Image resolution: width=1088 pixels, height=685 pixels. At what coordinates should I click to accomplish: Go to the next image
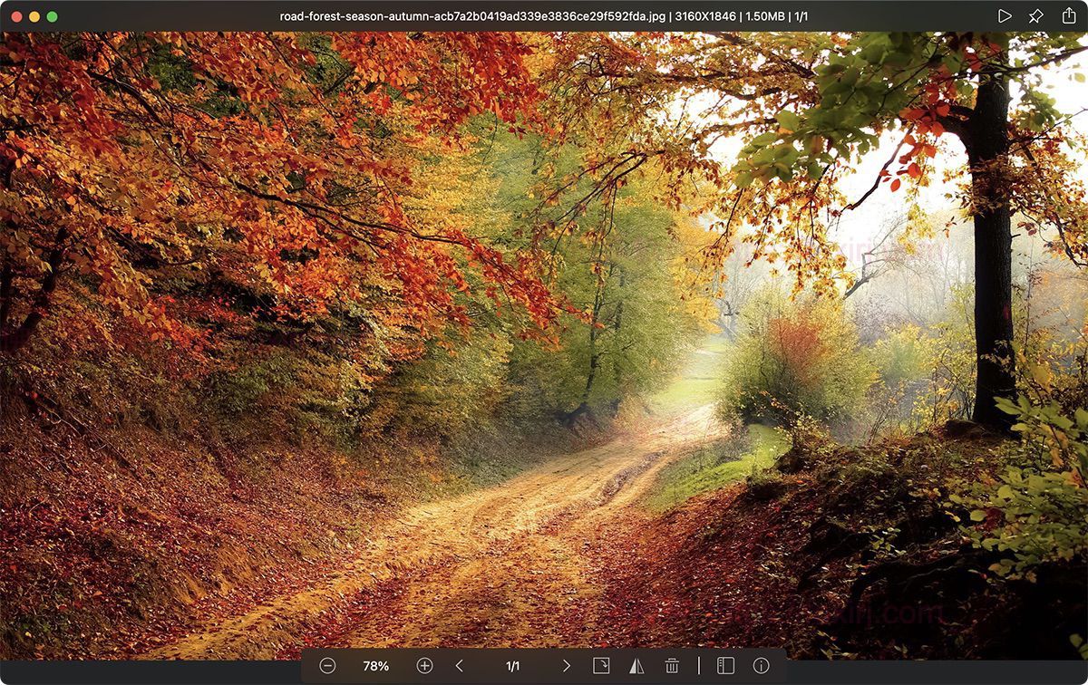coord(568,665)
